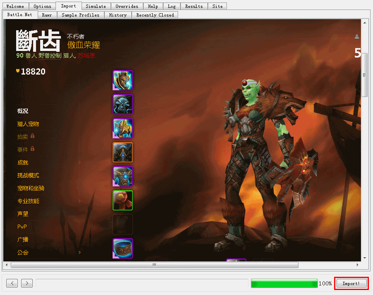This screenshot has width=373, height=295.
Task: Open the 专业技能 professions link
Action: pyautogui.click(x=28, y=201)
